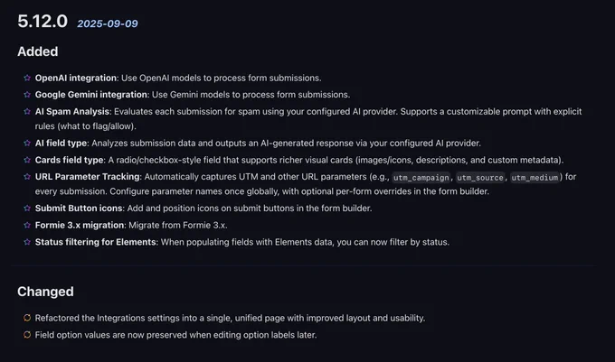Click the utm_campaign code tag

tap(421, 177)
